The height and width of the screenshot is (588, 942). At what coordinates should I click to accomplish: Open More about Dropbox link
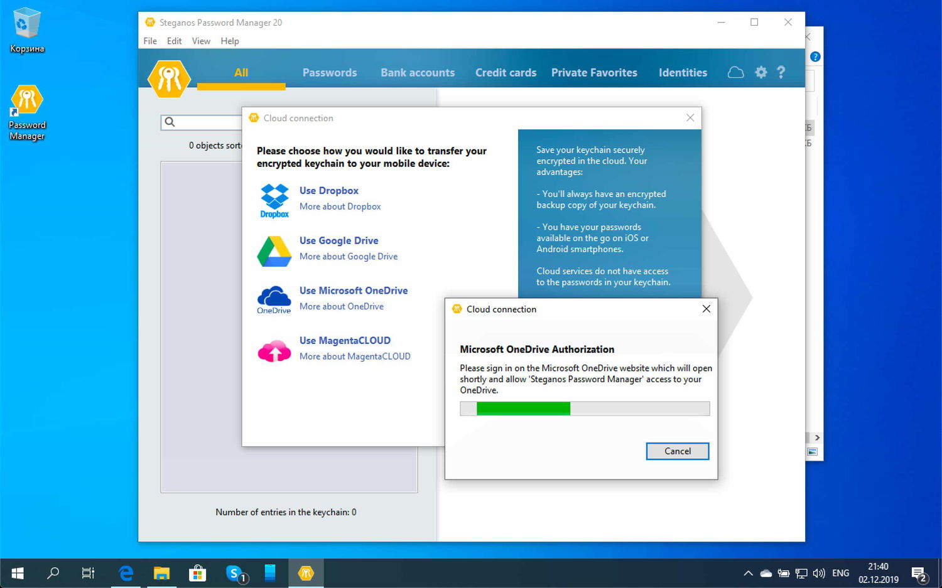coord(340,206)
